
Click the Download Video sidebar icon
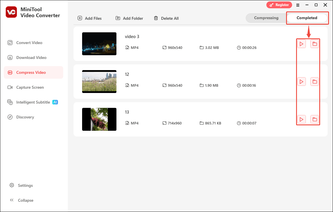tap(10, 58)
